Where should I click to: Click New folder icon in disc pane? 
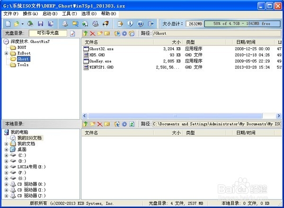pyautogui.click(x=100, y=33)
